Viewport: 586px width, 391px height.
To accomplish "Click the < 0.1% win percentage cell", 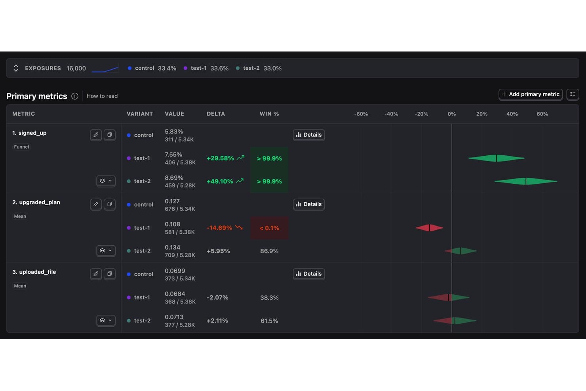I will tap(269, 228).
